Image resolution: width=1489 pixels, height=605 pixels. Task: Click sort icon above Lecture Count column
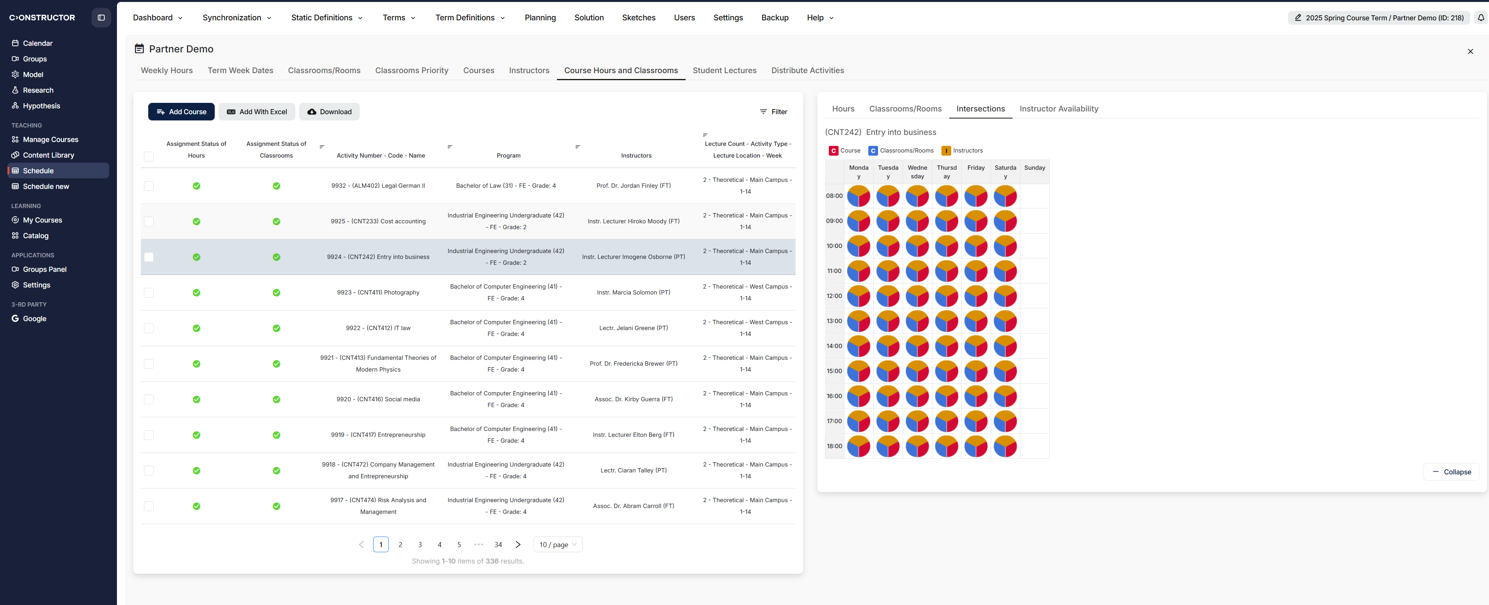coord(705,135)
